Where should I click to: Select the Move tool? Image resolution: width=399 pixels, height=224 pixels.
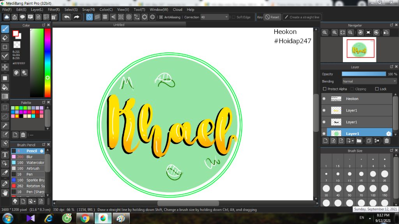pos(5,67)
